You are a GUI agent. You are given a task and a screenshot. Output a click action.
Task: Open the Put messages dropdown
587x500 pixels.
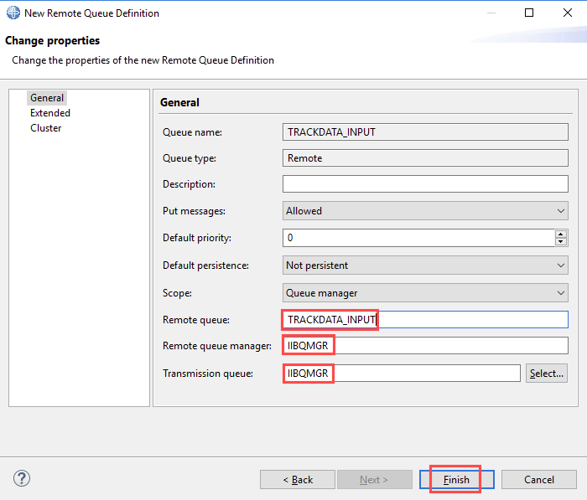click(x=425, y=211)
